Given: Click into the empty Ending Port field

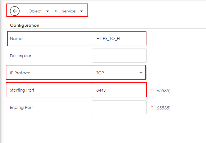Looking at the screenshot, I should [119, 107].
